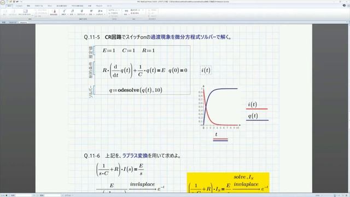Open the Programming palette in the ribbon
Image resolution: width=350 pixels, height=197 pixels.
tap(81, 12)
